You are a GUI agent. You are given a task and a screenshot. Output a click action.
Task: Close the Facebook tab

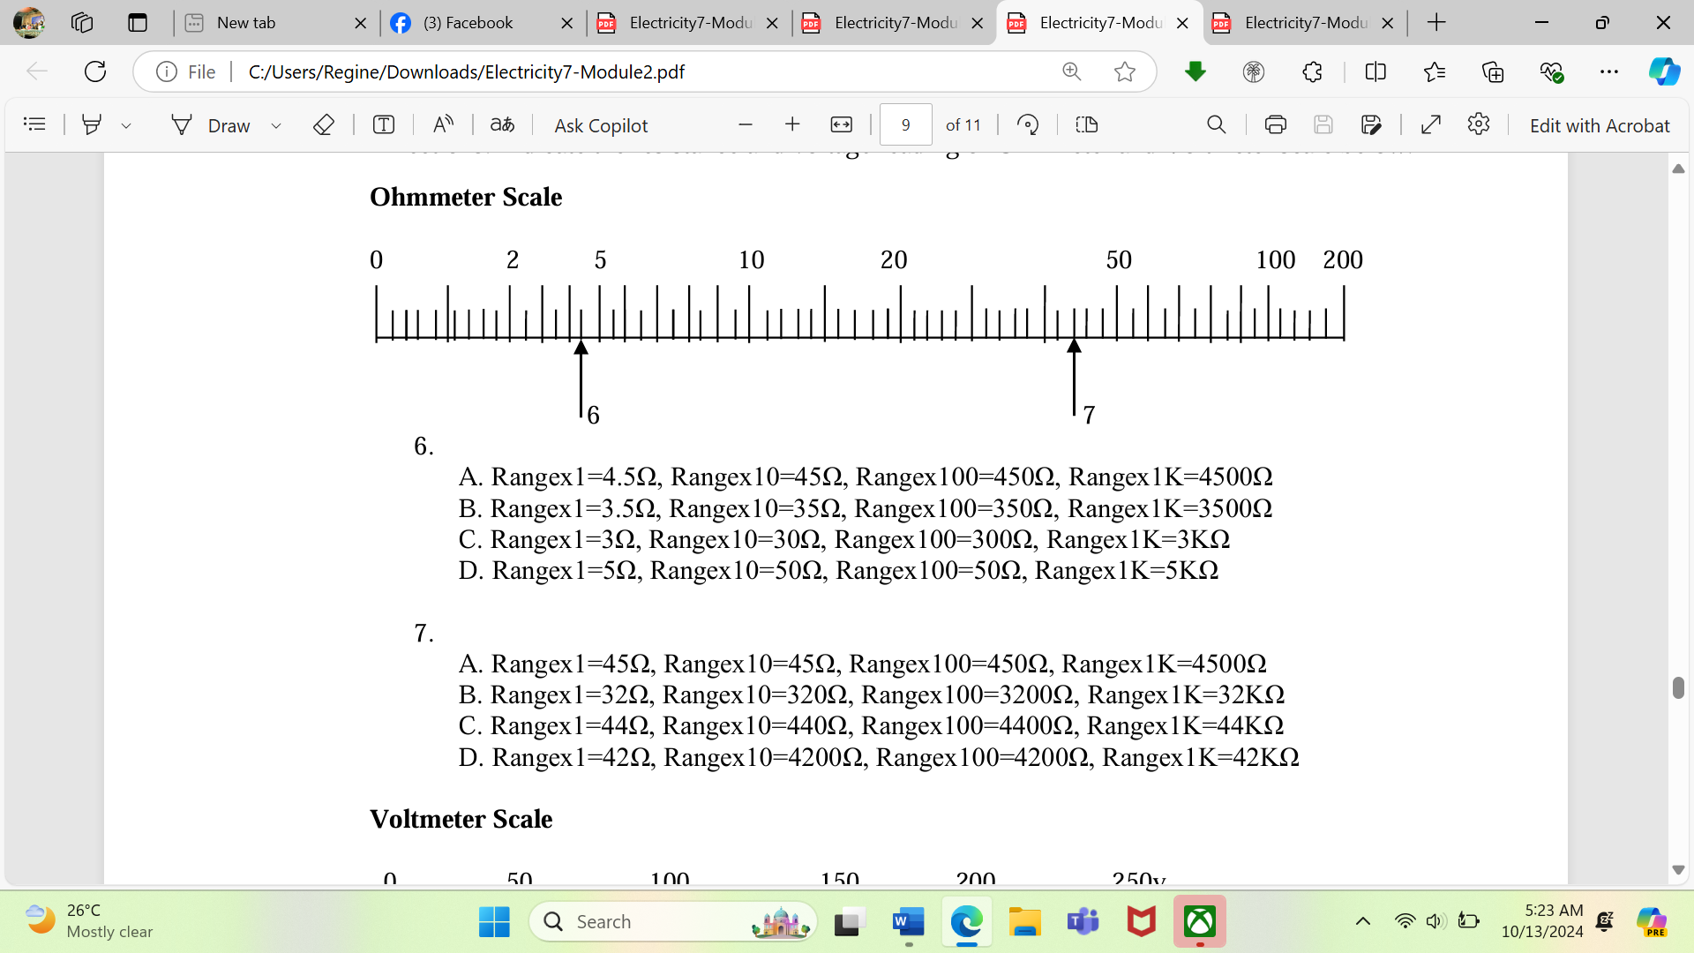click(x=567, y=23)
